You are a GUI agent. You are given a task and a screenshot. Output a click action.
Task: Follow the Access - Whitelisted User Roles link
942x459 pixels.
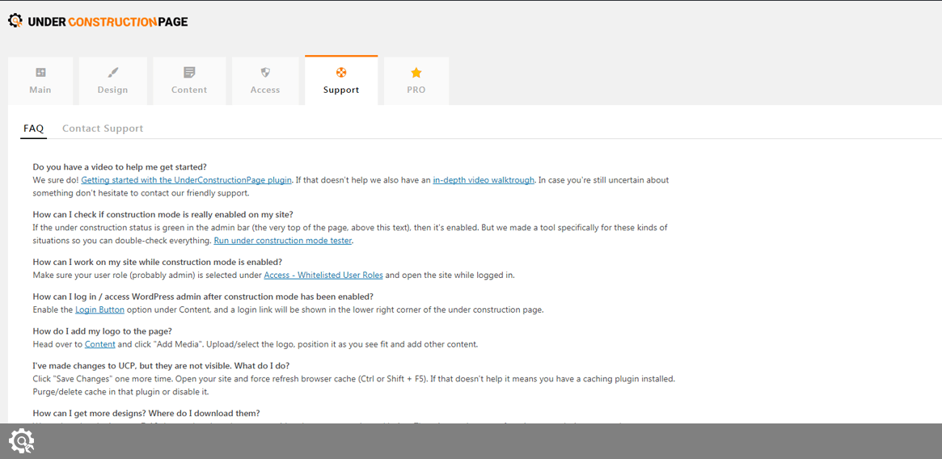pos(323,276)
